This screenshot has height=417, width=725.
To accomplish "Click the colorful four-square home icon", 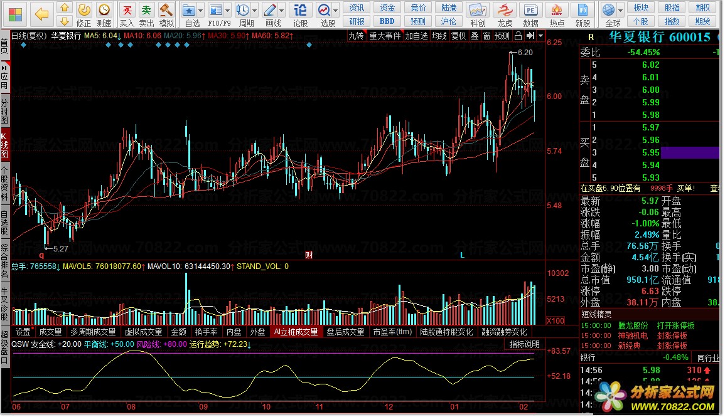I will [15, 14].
